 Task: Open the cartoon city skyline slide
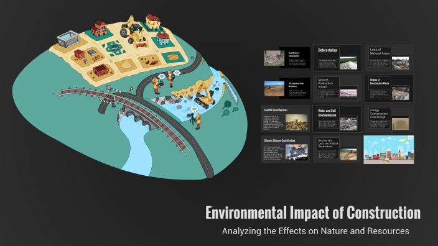[389, 150]
